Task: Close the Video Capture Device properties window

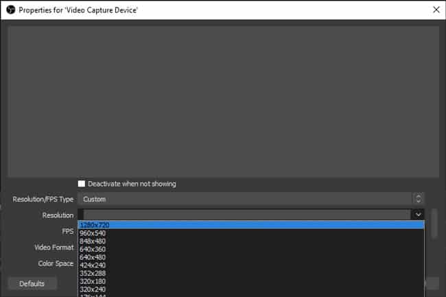Action: [436, 10]
